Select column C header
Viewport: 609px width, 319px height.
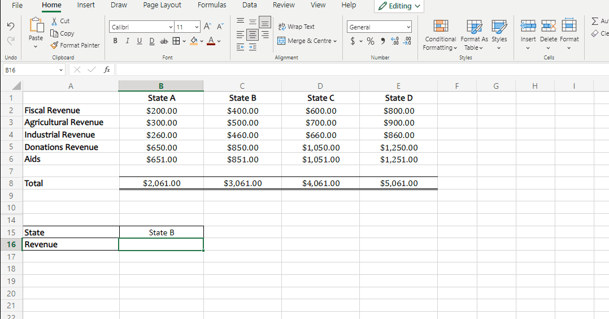[242, 86]
